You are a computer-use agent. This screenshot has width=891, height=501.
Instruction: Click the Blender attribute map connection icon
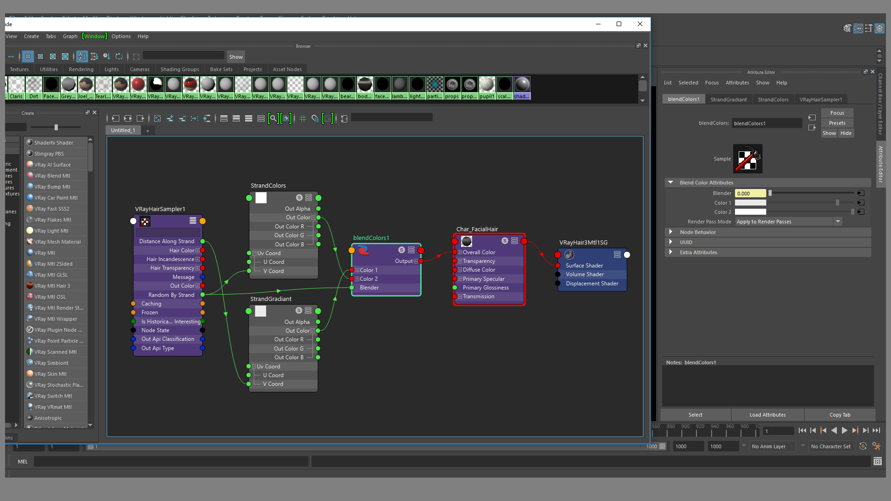pos(861,193)
